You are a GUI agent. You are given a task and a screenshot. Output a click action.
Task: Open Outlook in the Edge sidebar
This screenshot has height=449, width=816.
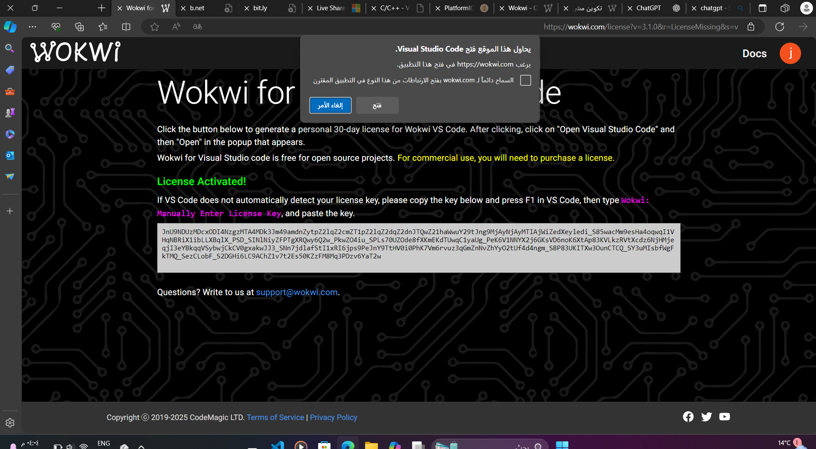[10, 156]
